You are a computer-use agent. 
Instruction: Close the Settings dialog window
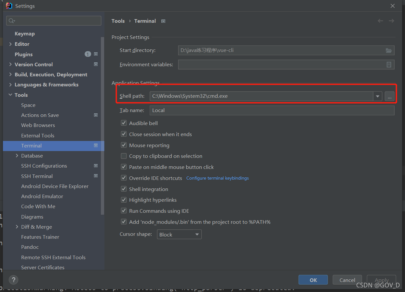click(x=393, y=6)
